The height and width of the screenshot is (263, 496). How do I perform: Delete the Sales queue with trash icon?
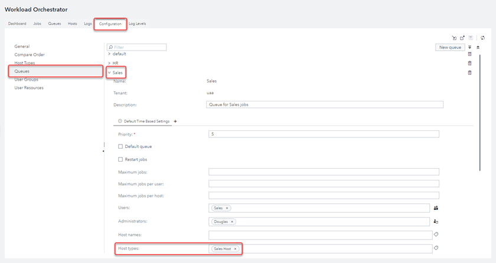[469, 73]
